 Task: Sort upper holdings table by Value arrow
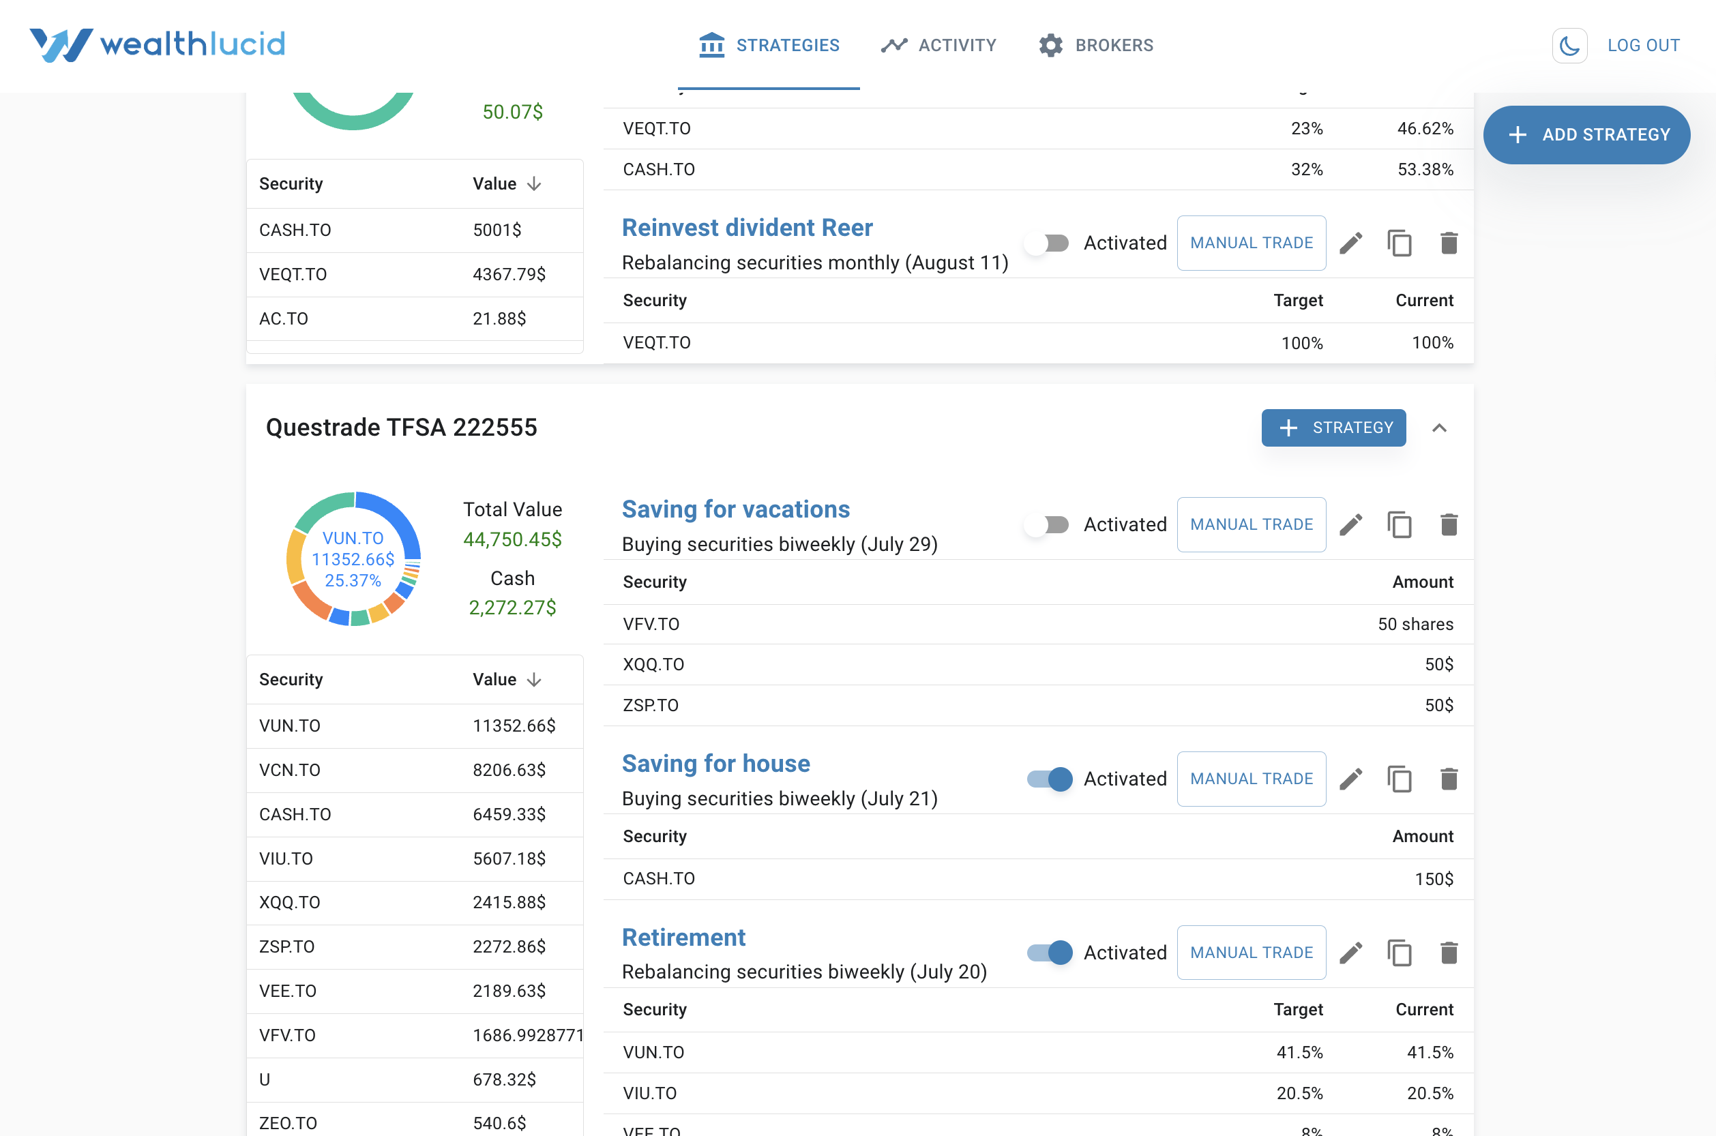534,184
